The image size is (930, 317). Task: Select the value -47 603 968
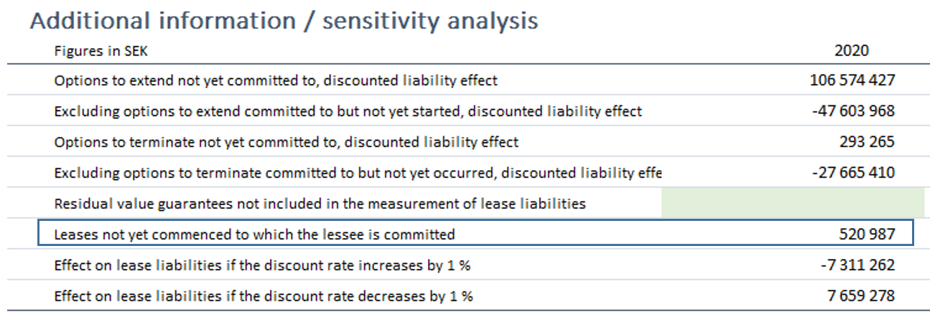point(854,111)
